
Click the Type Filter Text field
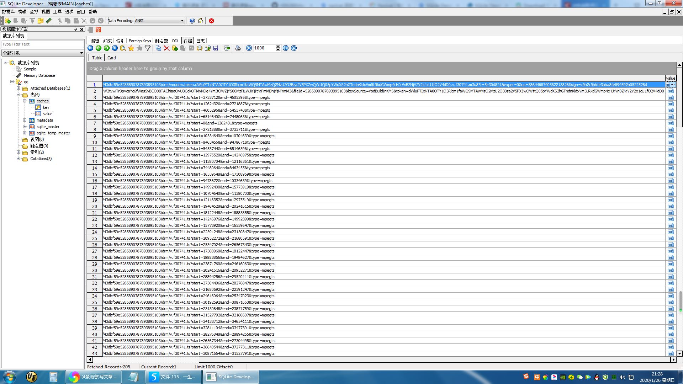click(42, 44)
